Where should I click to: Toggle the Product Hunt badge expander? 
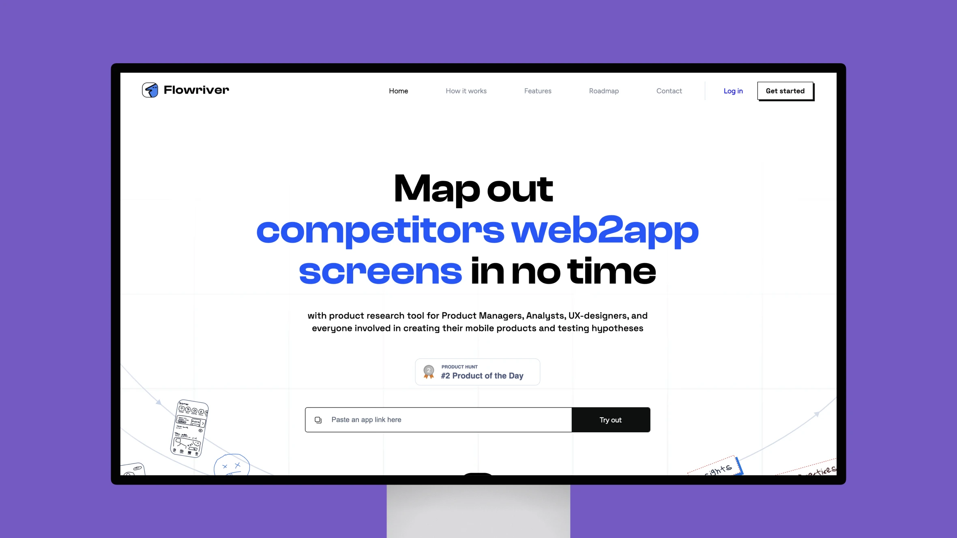[x=478, y=372]
